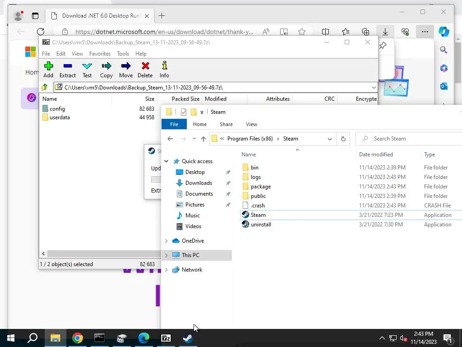The height and width of the screenshot is (347, 462).
Task: Open the 7-Zip View menu
Action: (x=77, y=54)
